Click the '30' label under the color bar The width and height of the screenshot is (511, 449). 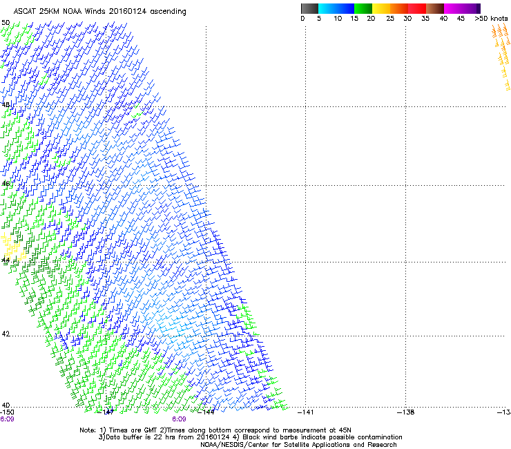pyautogui.click(x=407, y=19)
